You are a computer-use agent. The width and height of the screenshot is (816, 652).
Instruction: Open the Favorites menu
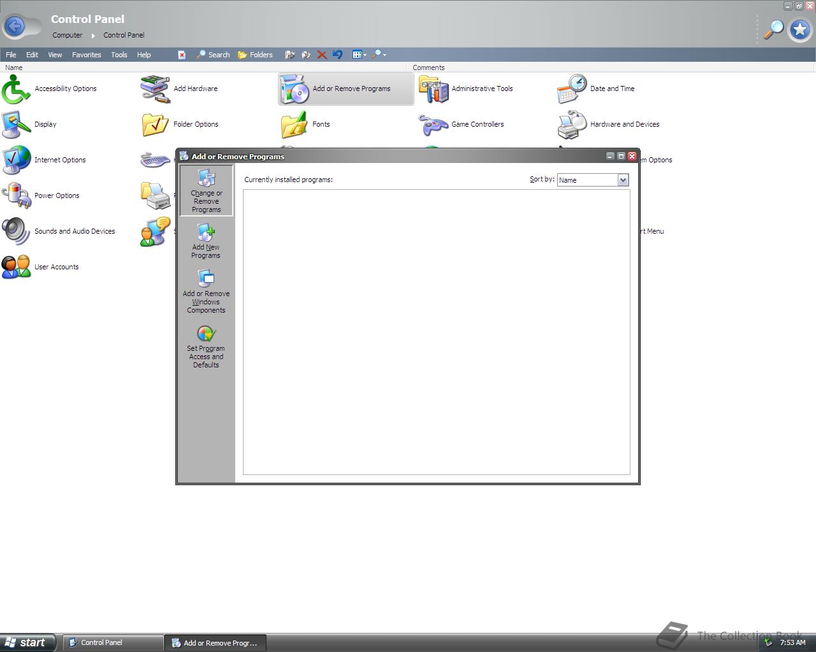click(87, 55)
